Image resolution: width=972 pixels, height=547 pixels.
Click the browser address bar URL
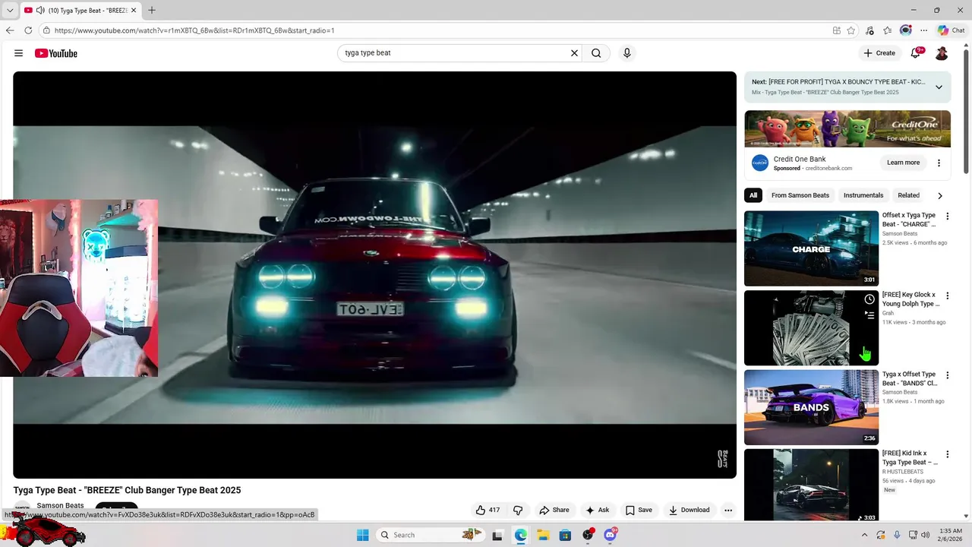(x=194, y=30)
